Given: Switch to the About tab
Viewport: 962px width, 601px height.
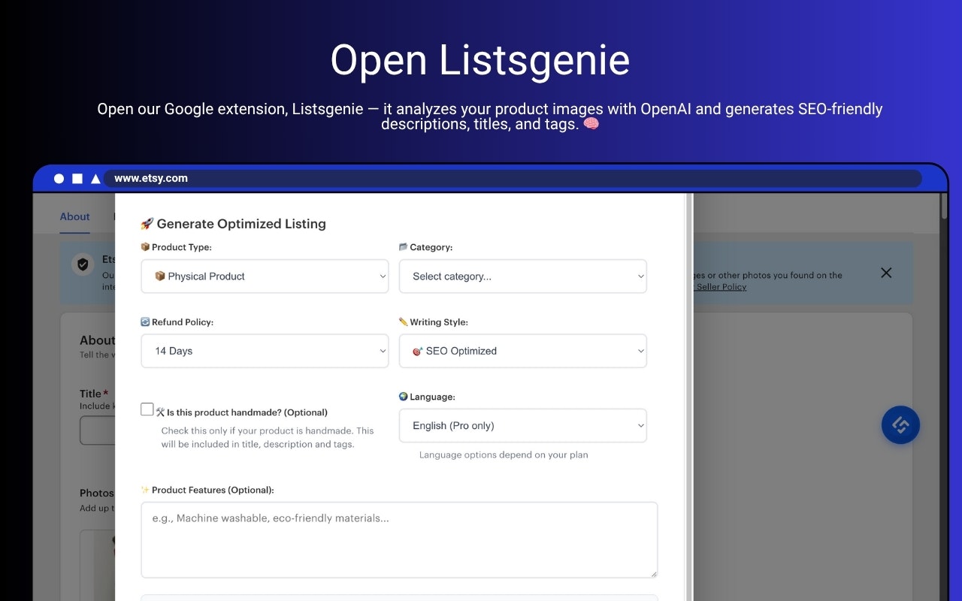Looking at the screenshot, I should [x=74, y=216].
